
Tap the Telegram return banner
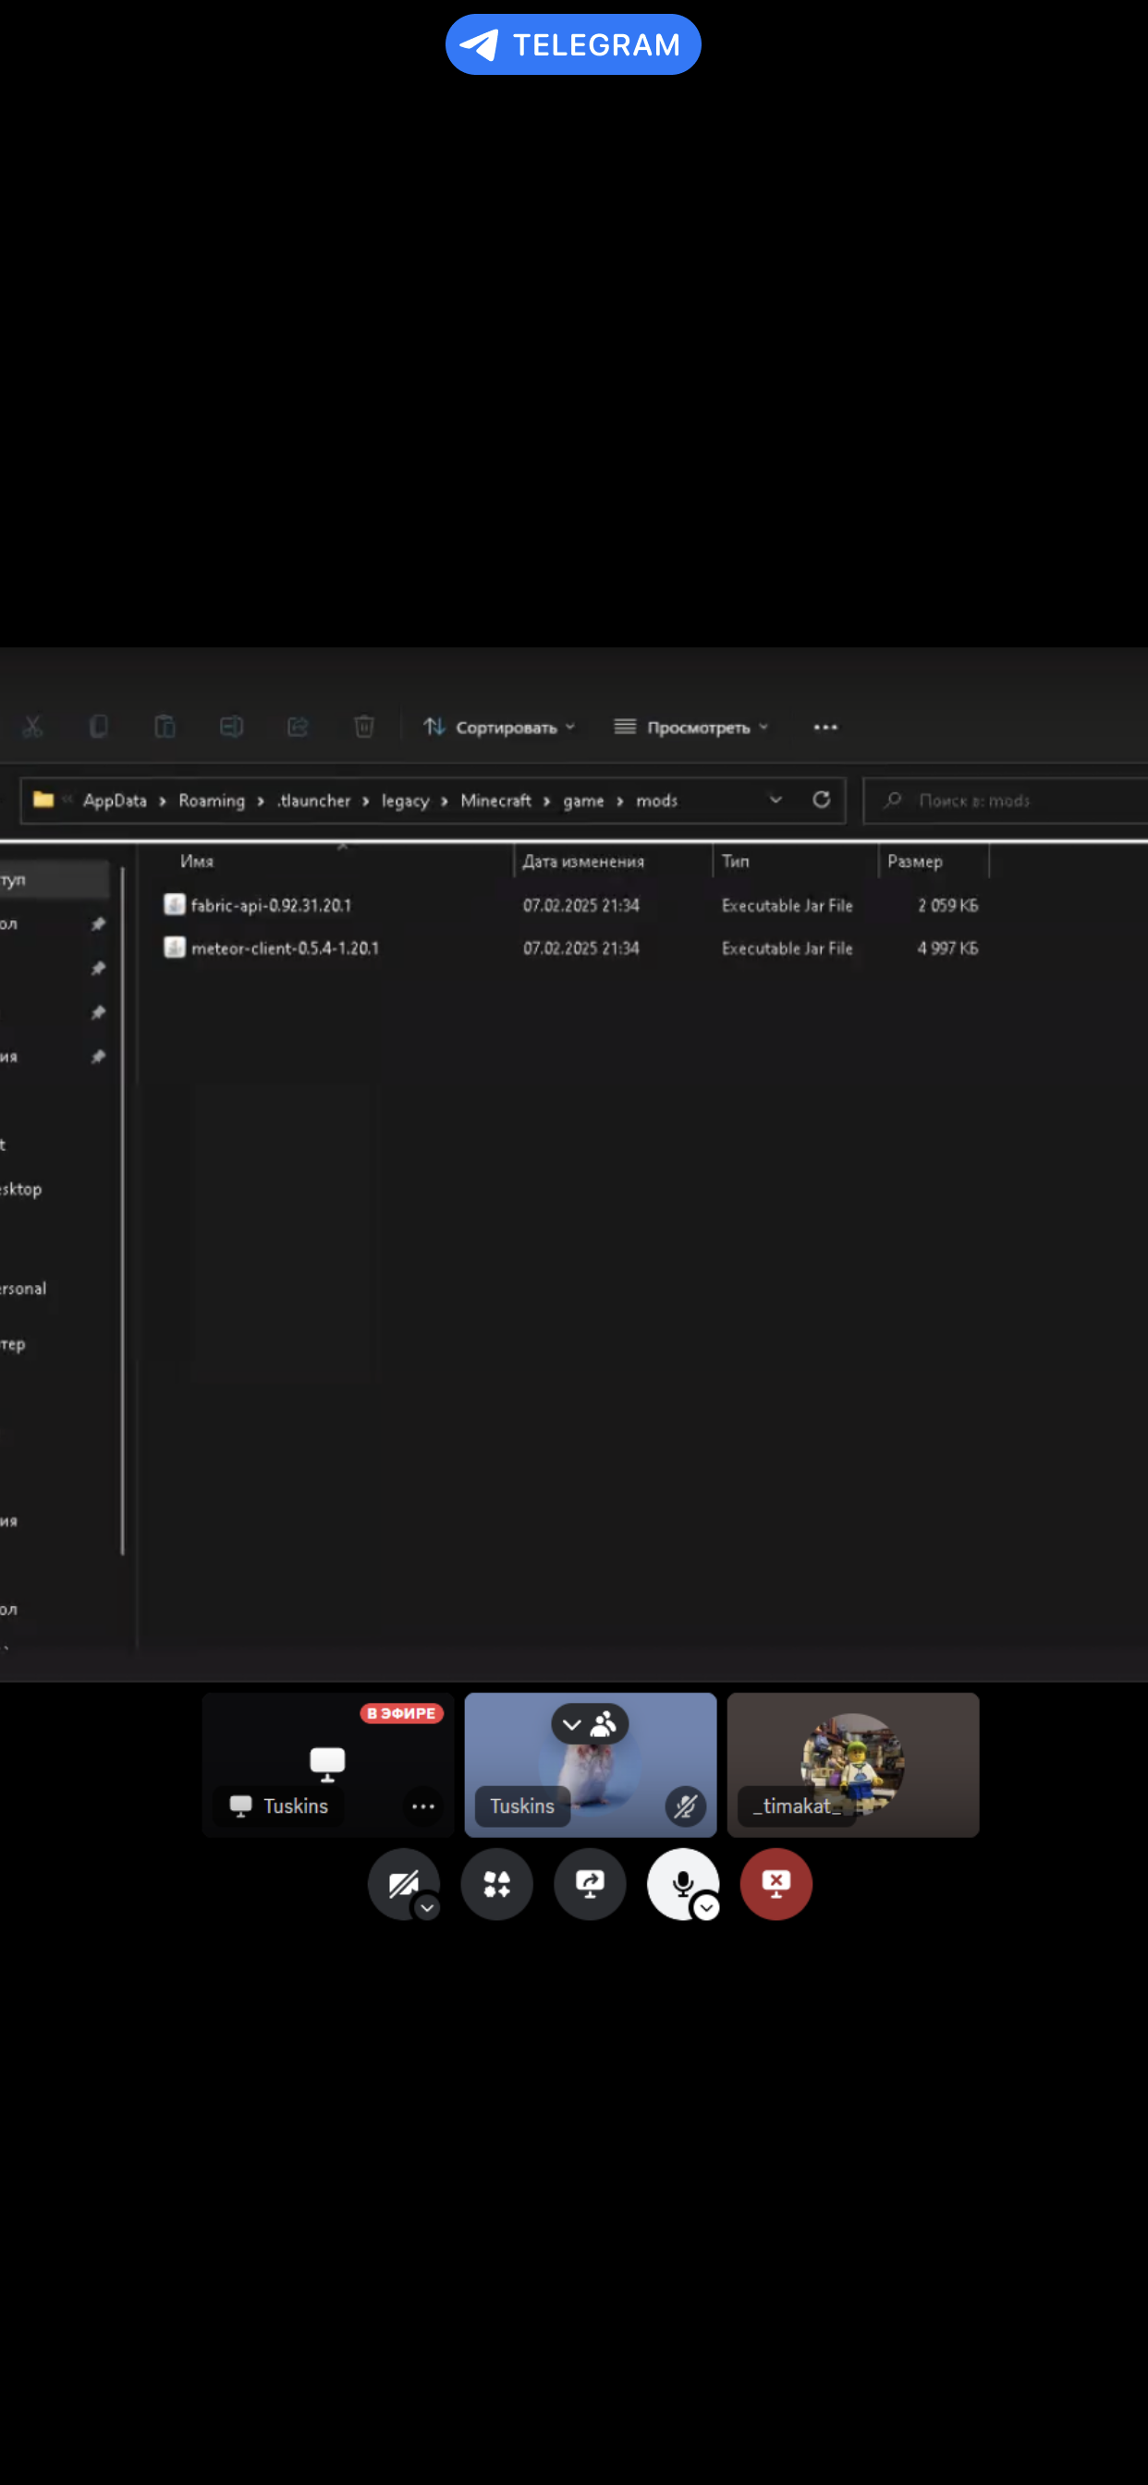[x=573, y=44]
